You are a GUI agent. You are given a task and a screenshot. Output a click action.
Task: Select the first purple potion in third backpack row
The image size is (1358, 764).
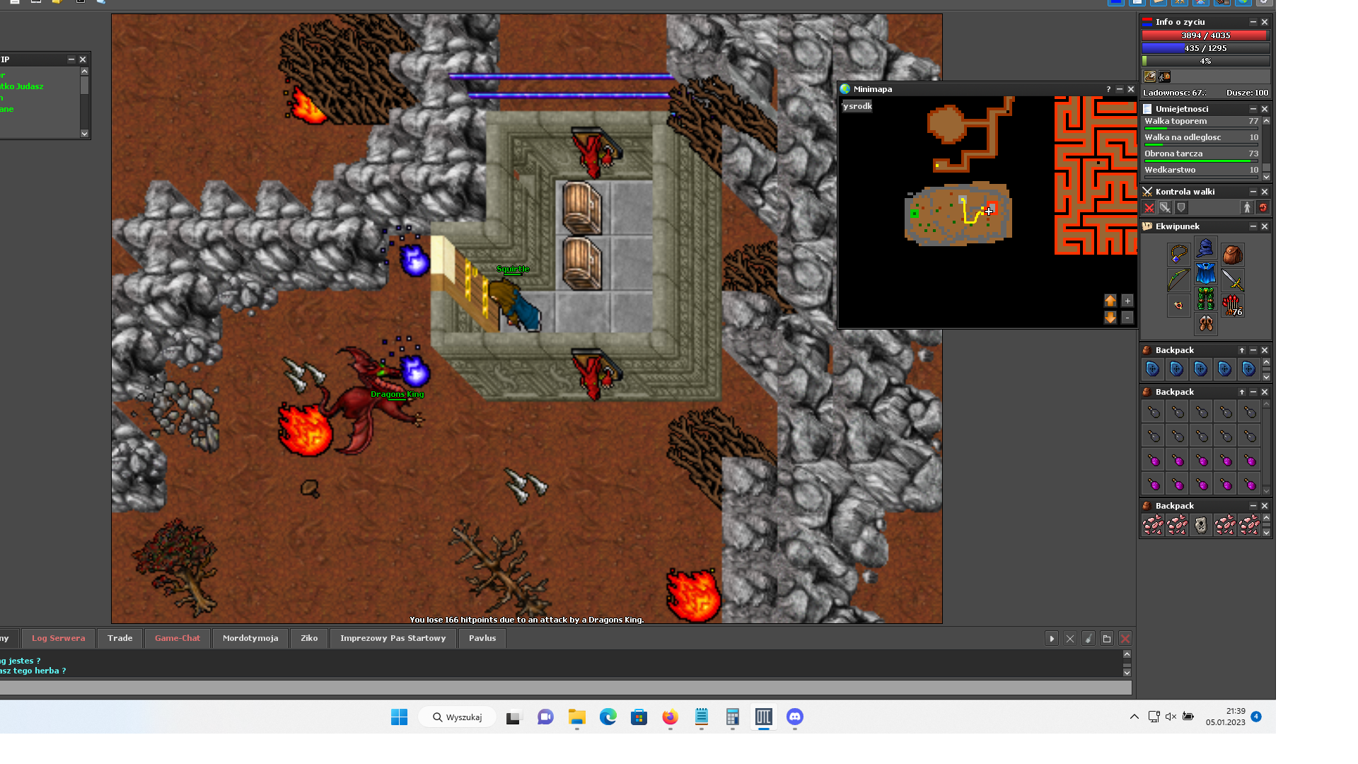coord(1153,461)
